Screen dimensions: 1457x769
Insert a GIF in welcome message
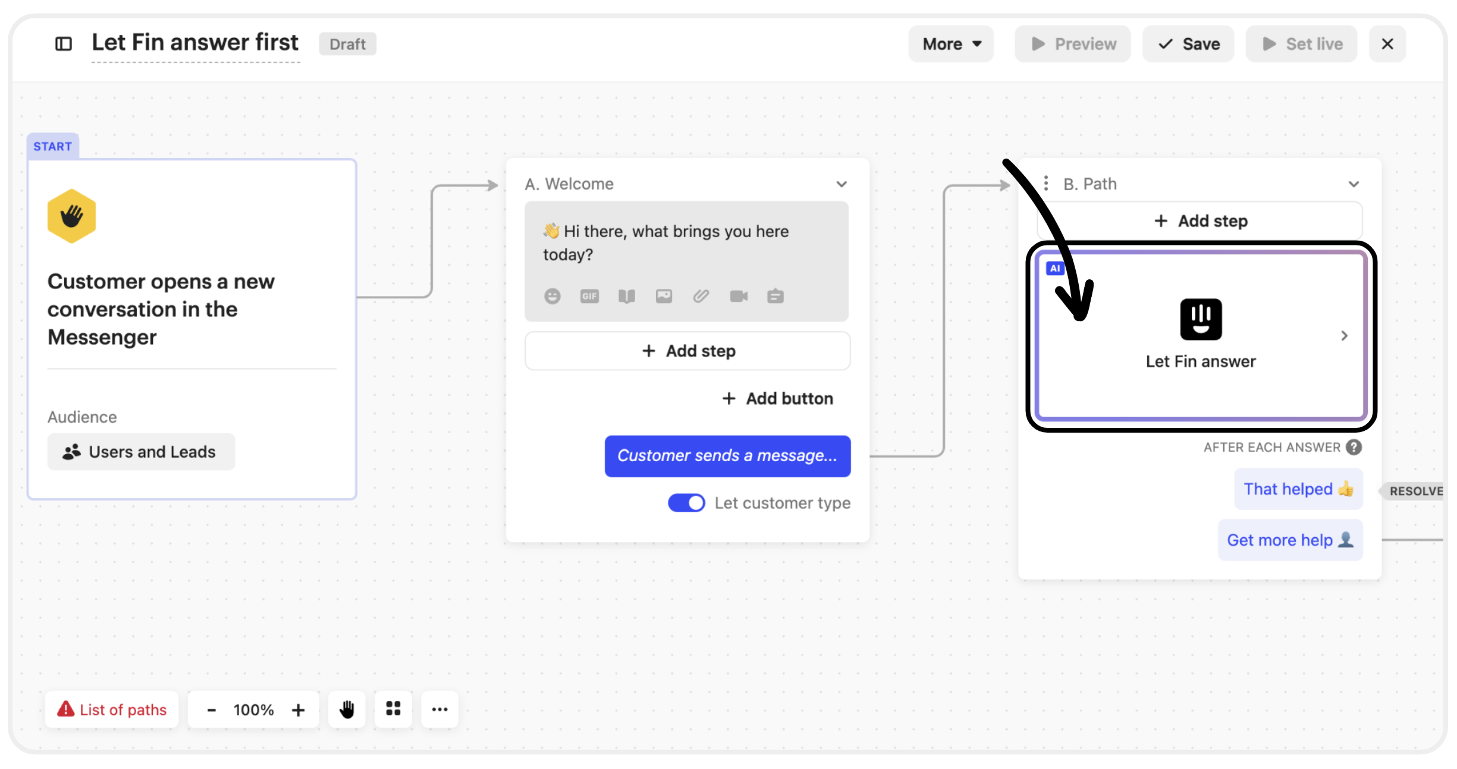(589, 296)
